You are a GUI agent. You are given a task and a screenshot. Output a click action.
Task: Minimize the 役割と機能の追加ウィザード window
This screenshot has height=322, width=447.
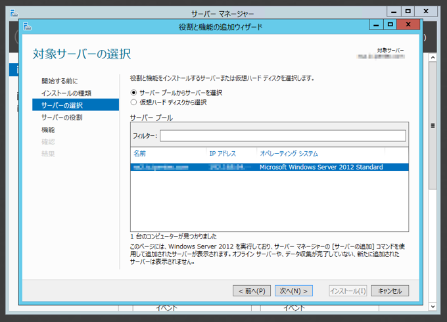[x=376, y=25]
